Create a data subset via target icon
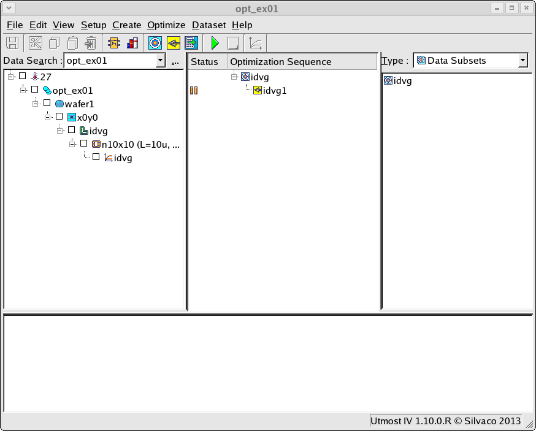This screenshot has width=536, height=431. point(155,44)
